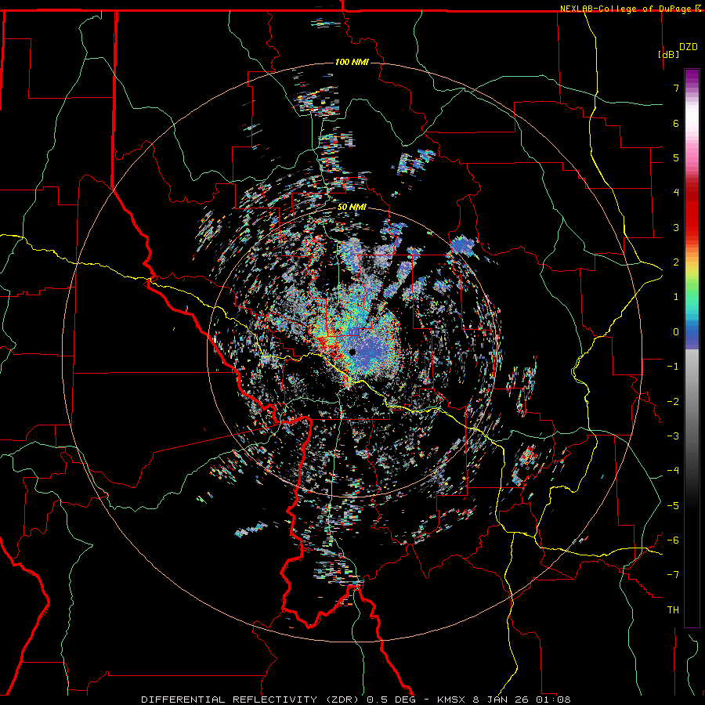Click the 7 value on the color scale
The width and height of the screenshot is (705, 705).
(x=676, y=88)
